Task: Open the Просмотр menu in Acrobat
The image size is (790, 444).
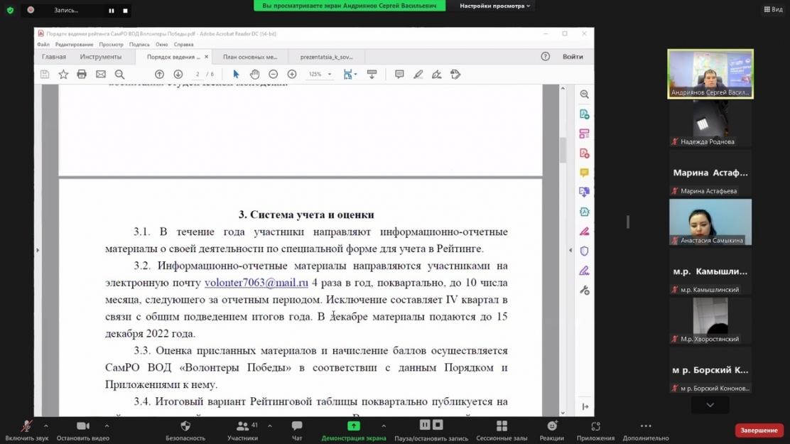Action: (x=111, y=45)
